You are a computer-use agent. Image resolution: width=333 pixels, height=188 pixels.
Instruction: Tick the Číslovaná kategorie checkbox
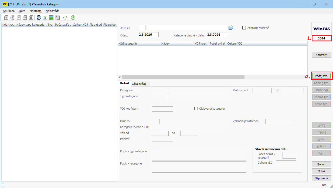pos(196,109)
